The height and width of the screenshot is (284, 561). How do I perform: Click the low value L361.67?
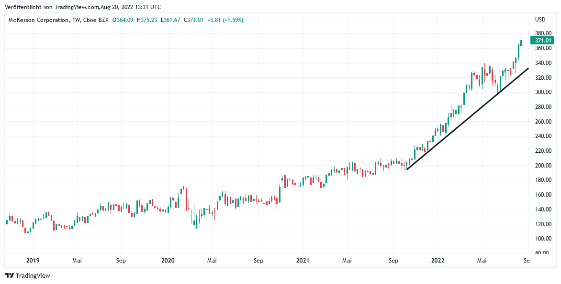tap(171, 21)
